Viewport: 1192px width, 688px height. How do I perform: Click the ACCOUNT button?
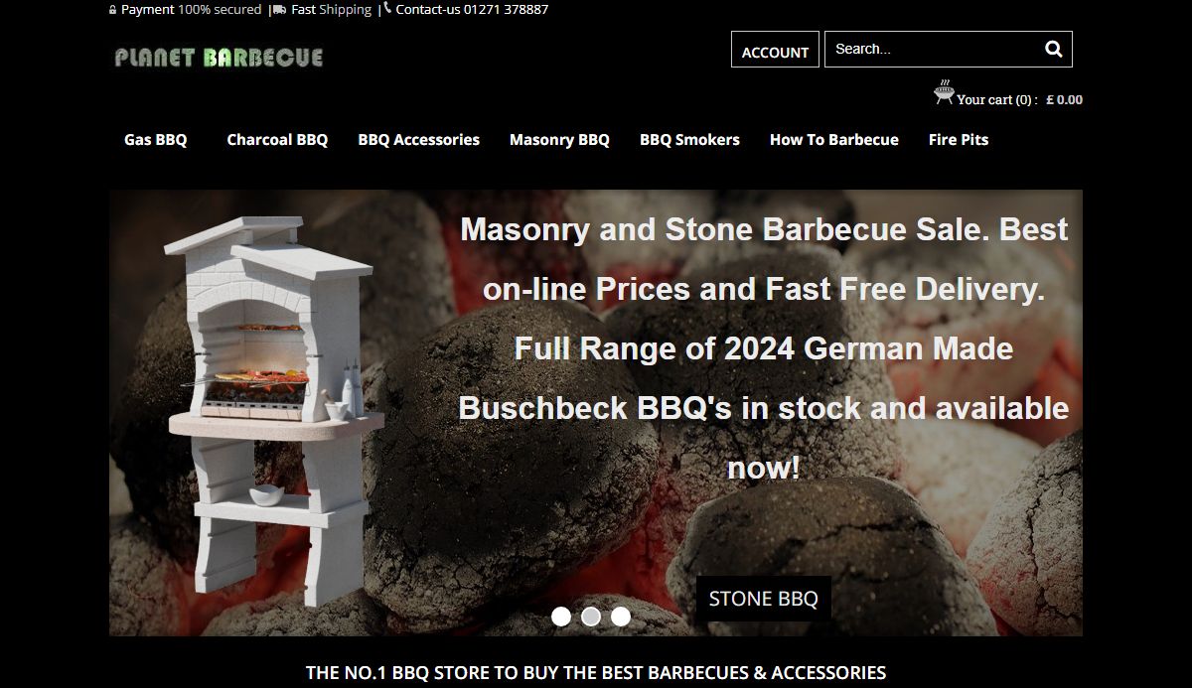[775, 51]
